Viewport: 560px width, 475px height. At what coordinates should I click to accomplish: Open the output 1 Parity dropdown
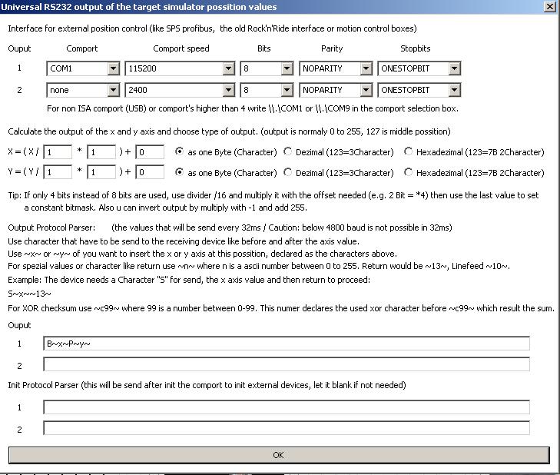(x=336, y=68)
